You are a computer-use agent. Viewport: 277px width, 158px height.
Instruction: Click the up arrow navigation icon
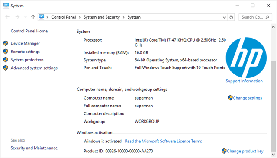click(x=33, y=17)
